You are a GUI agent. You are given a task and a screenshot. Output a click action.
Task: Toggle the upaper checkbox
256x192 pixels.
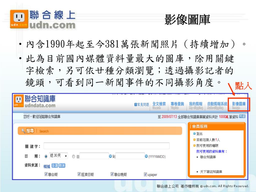pos(145,174)
